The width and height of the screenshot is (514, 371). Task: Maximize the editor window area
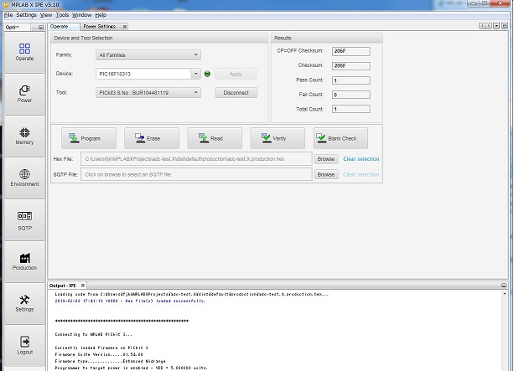point(505,26)
